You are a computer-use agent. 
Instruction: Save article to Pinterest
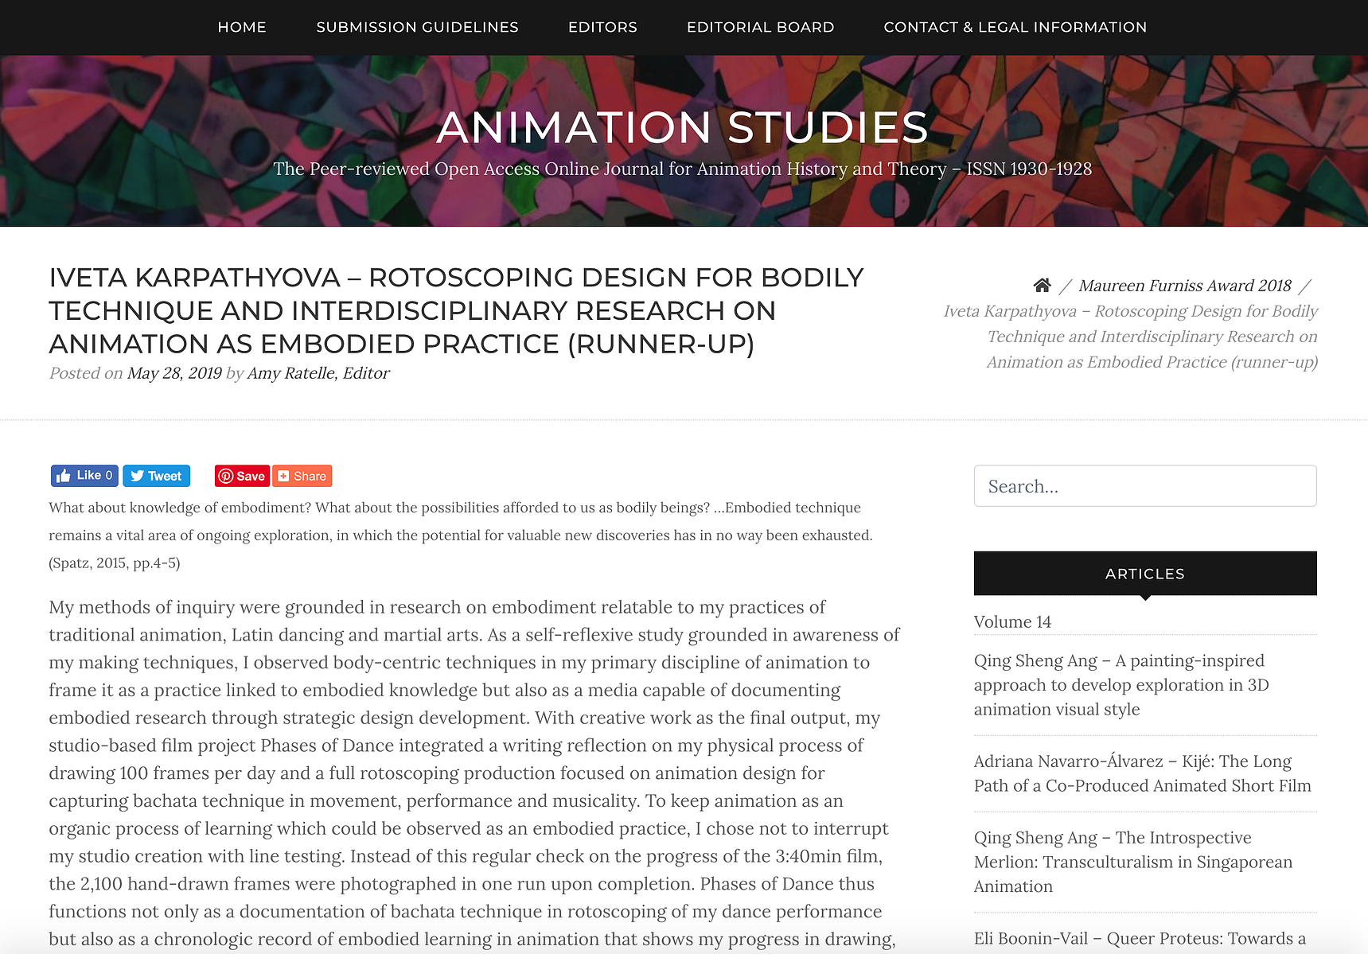pyautogui.click(x=242, y=476)
